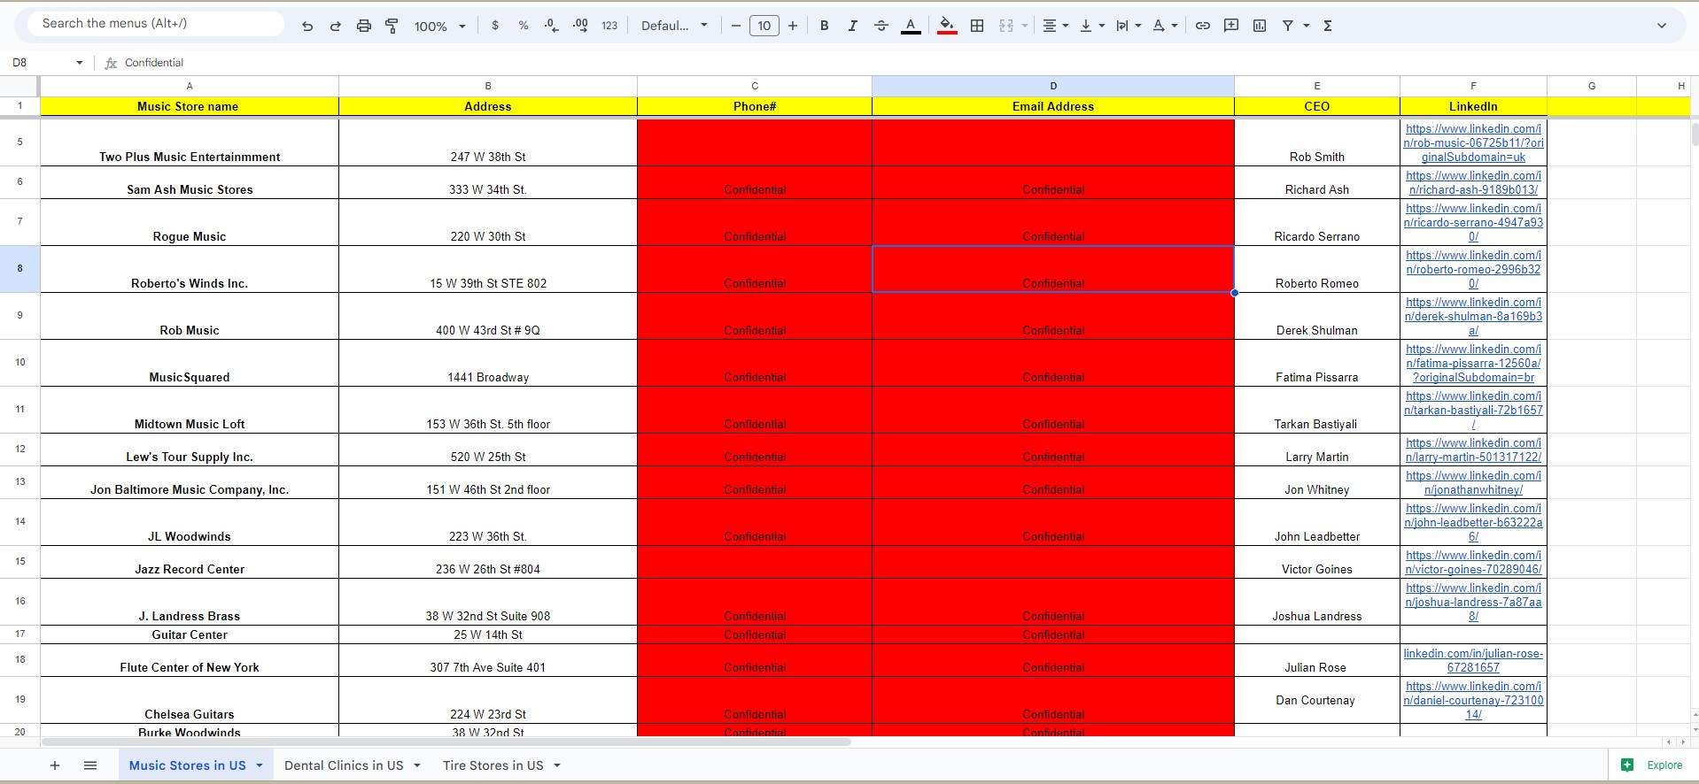Open the text wrapping options
Viewport: 1699px width, 784px height.
(x=1129, y=26)
